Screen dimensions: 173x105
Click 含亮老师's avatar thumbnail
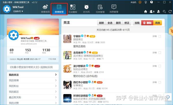tap(67, 55)
